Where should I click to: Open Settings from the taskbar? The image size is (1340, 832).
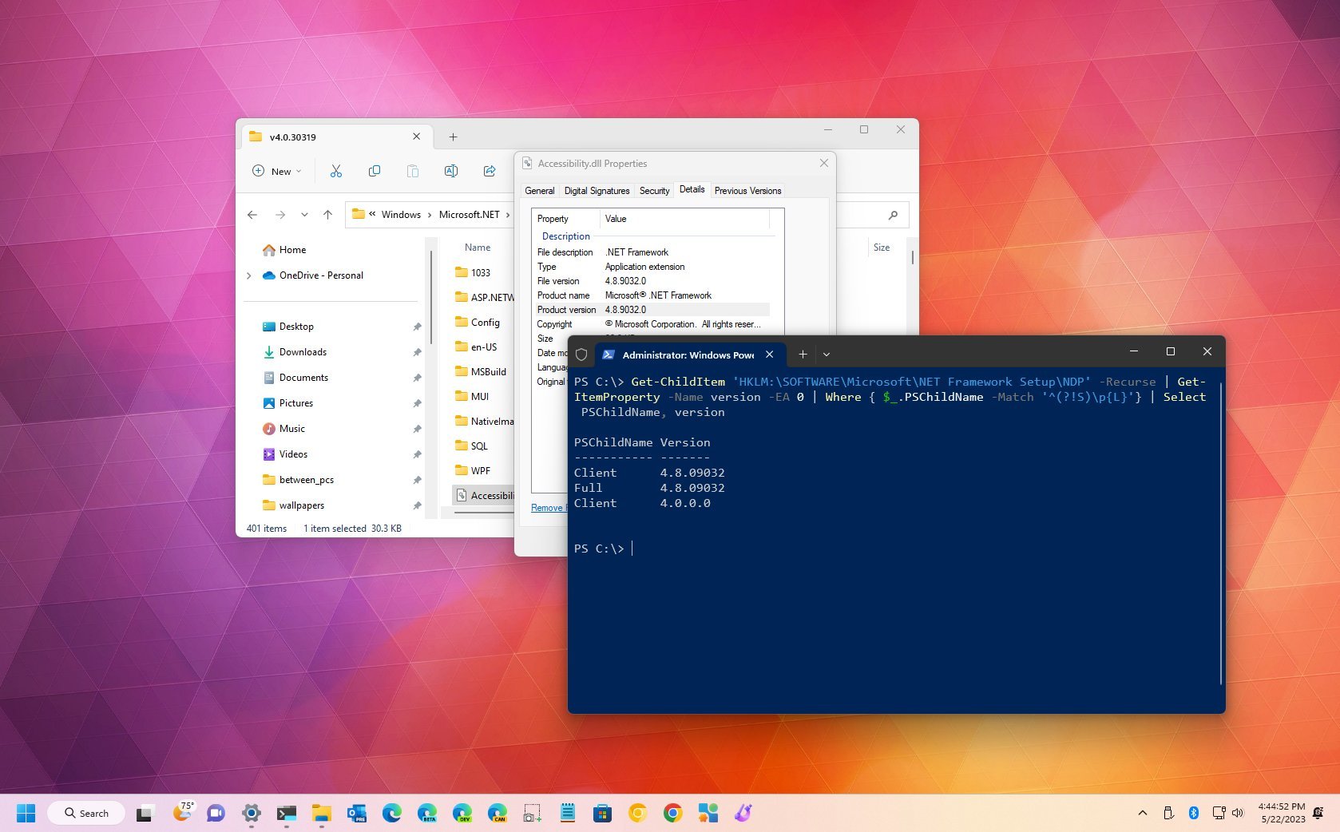[252, 813]
